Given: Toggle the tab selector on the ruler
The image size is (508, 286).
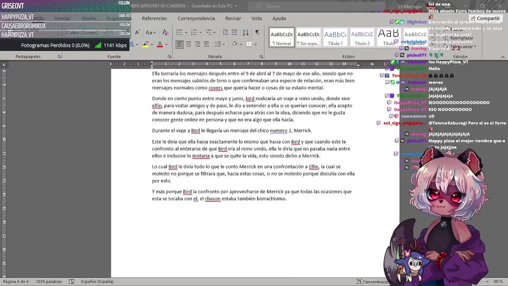Looking at the screenshot, I should [x=4, y=64].
